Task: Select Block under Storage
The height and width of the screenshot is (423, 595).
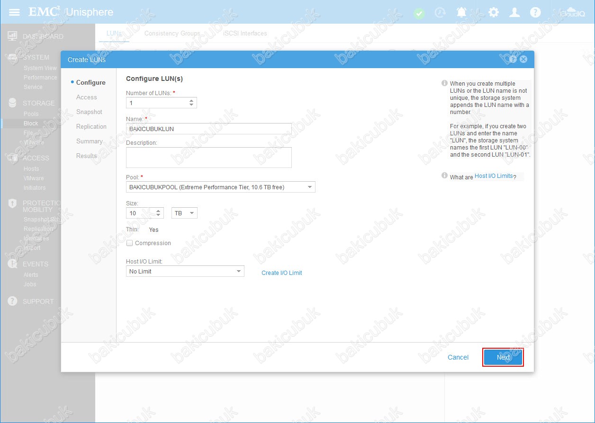Action: tap(31, 123)
